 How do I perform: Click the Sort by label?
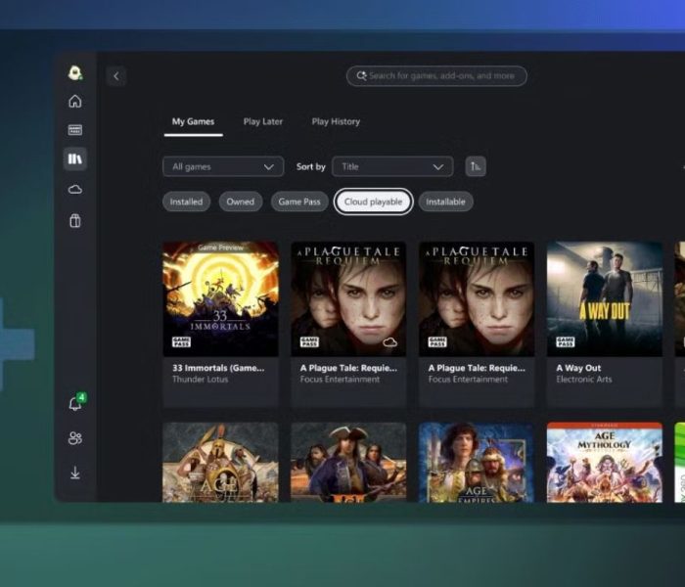[310, 167]
